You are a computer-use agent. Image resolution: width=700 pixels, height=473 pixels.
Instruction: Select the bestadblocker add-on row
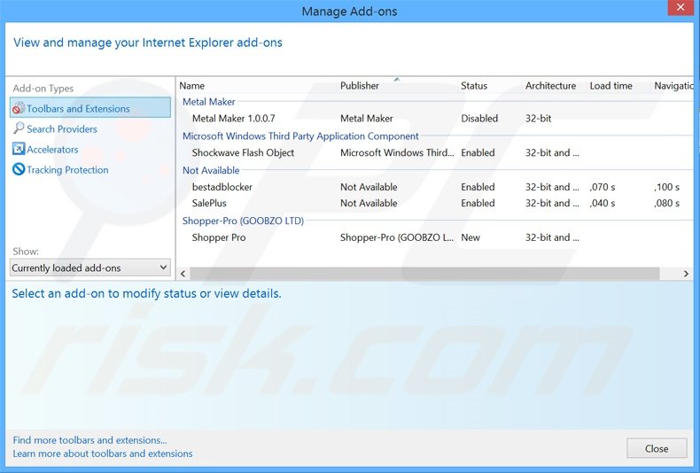pyautogui.click(x=436, y=187)
